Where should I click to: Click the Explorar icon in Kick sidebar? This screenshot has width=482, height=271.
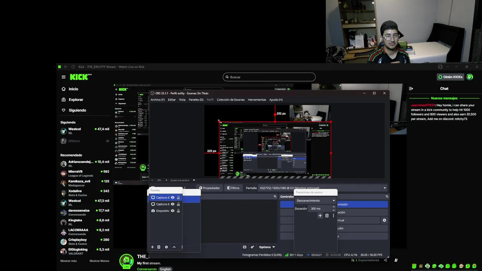[x=64, y=99]
